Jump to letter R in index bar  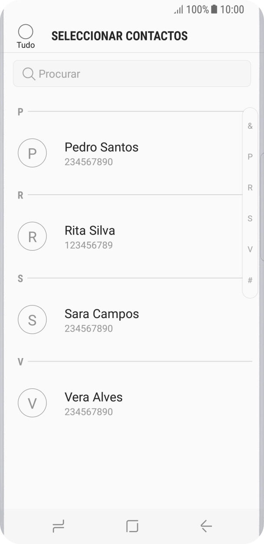click(x=250, y=188)
